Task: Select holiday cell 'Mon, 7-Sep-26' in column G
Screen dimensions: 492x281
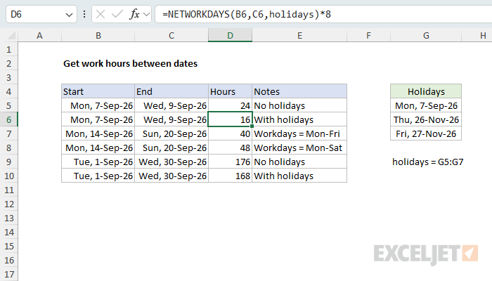Action: coord(426,105)
